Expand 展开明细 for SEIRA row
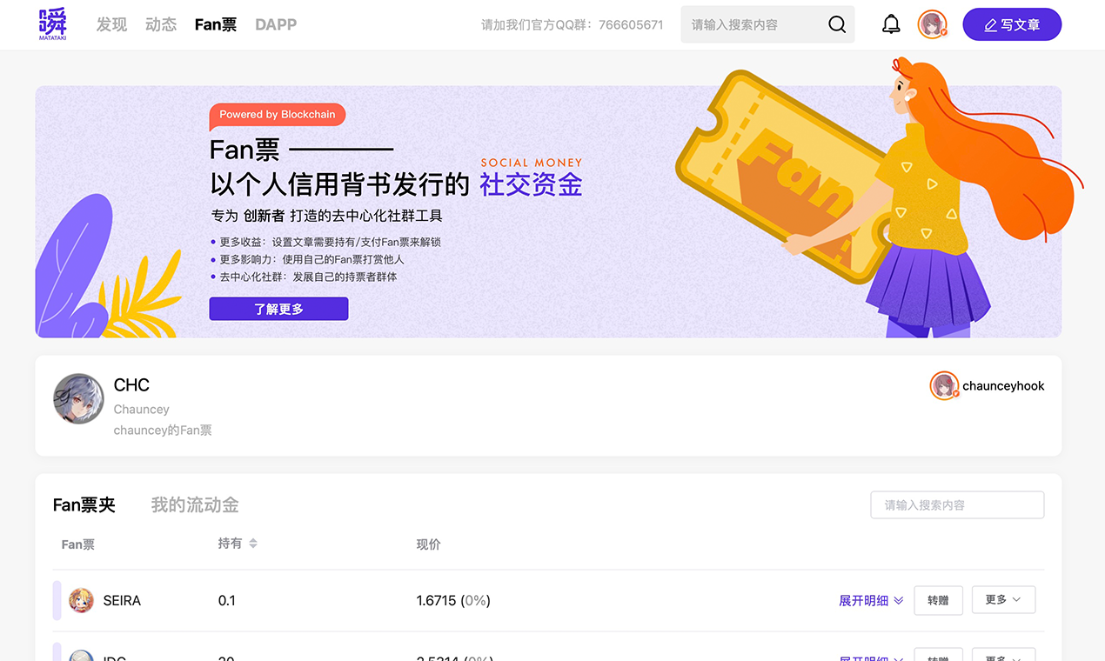The image size is (1105, 661). point(871,601)
